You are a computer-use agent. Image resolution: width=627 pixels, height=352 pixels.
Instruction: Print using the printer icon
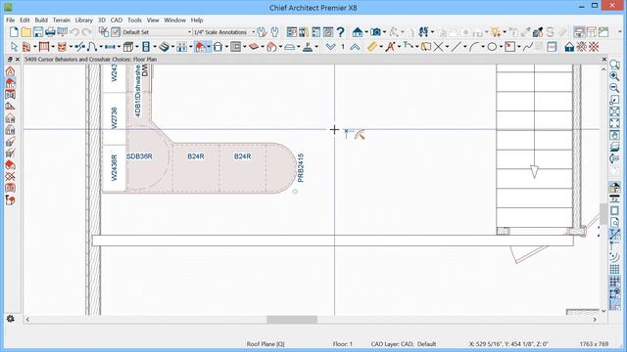(50, 32)
